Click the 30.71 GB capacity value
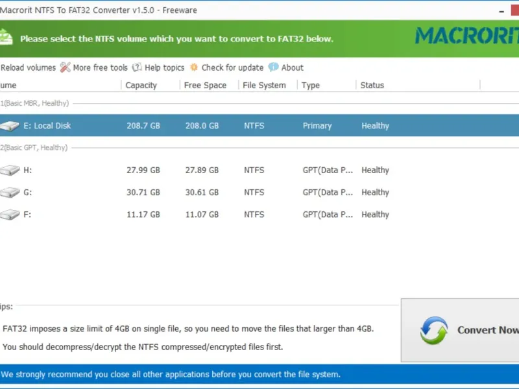 (x=143, y=193)
